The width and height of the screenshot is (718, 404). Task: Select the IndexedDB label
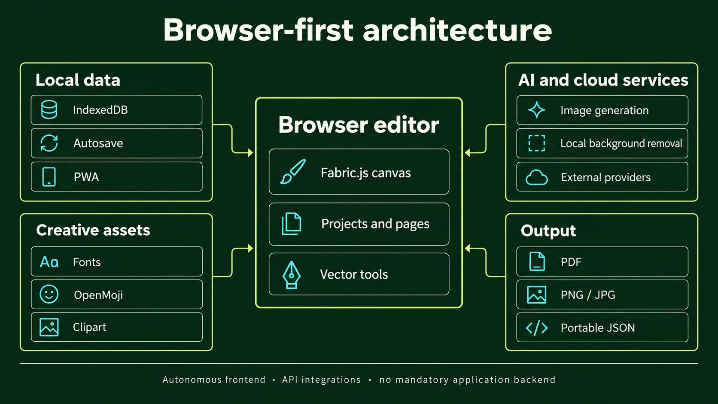pyautogui.click(x=100, y=110)
